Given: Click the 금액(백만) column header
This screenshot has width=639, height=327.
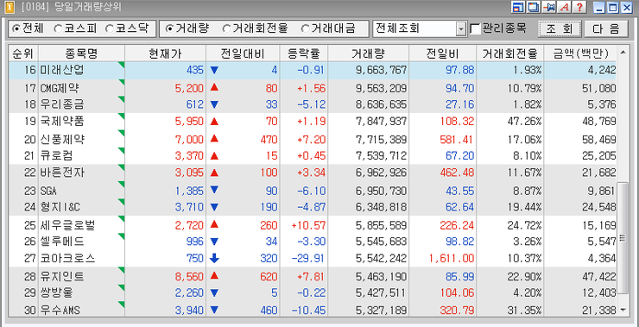Looking at the screenshot, I should [581, 53].
